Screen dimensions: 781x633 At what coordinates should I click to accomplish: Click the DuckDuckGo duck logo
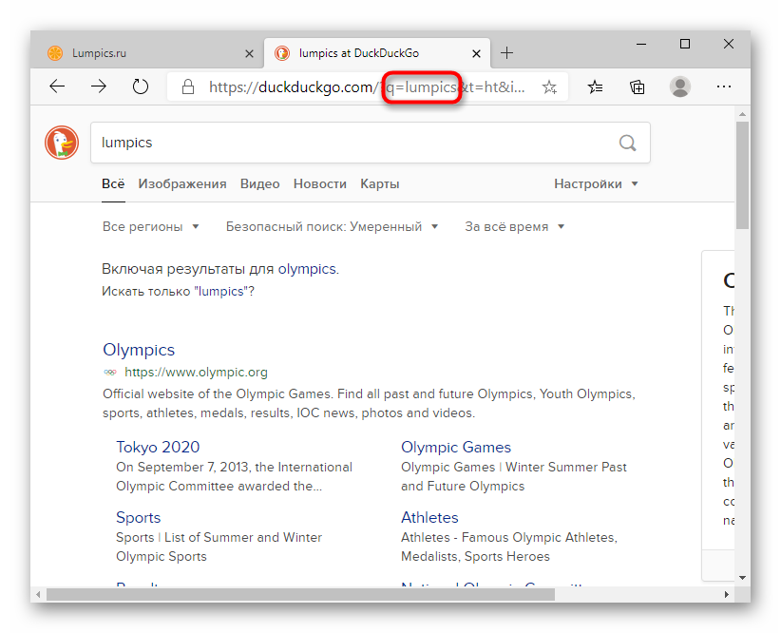click(62, 143)
